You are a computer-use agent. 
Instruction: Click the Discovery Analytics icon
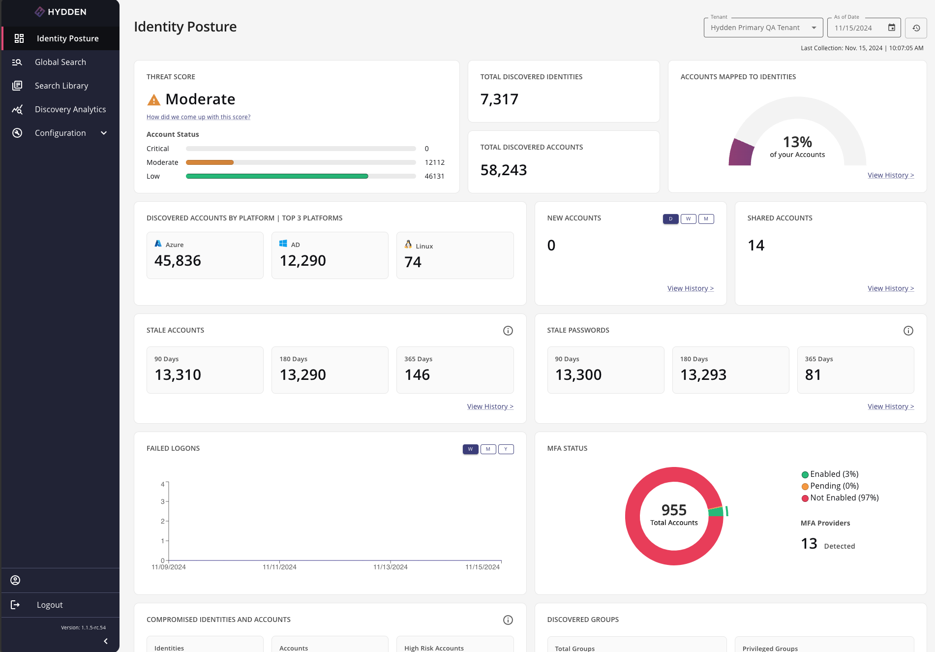click(x=17, y=109)
